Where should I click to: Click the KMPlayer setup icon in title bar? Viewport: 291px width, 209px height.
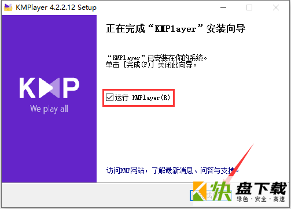click(8, 8)
